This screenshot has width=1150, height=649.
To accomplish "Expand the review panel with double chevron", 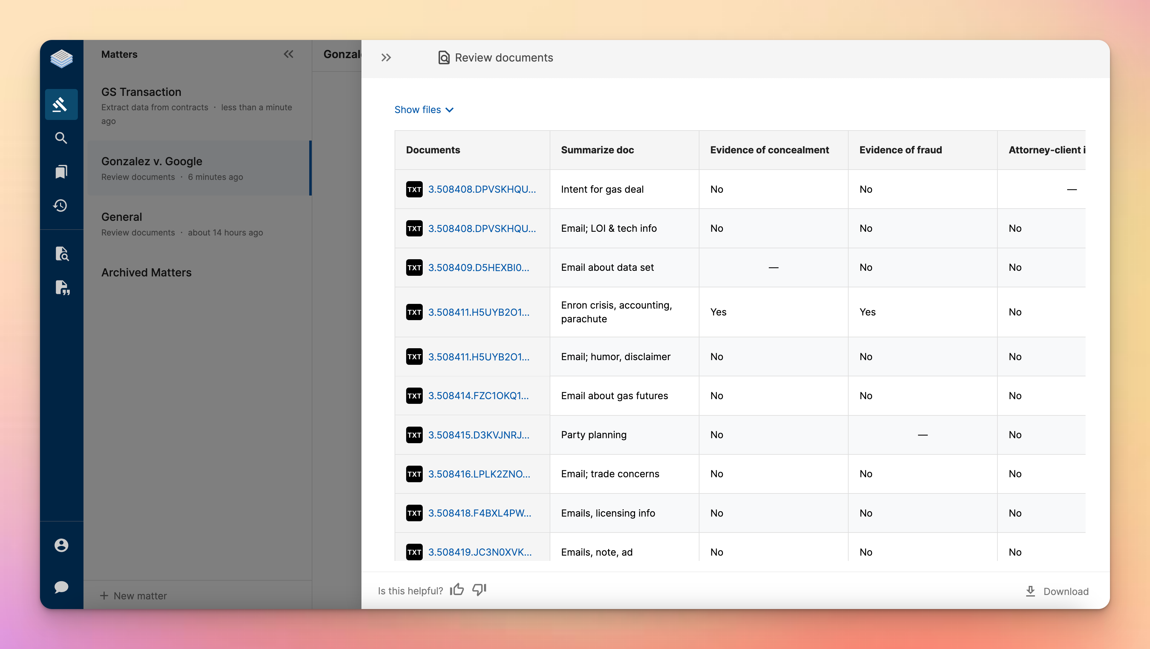I will (x=386, y=57).
